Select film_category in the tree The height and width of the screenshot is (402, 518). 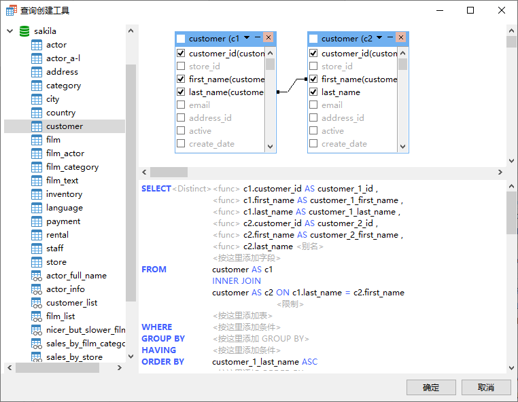[72, 167]
